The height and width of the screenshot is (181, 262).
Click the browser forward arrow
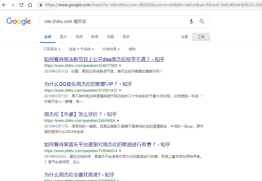pos(13,5)
